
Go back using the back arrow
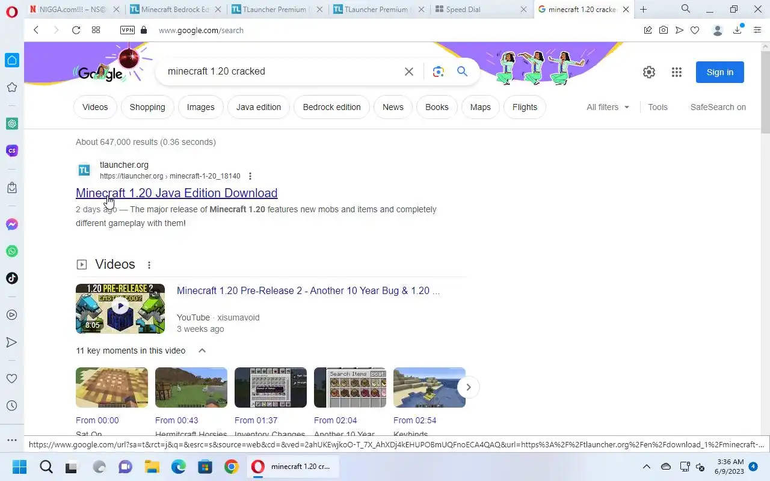pos(36,30)
